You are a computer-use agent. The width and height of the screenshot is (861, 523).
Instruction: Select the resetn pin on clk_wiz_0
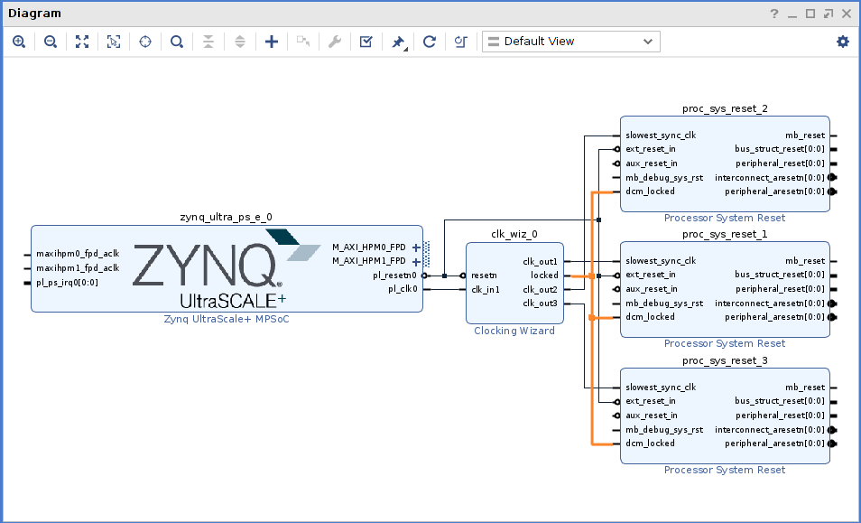[484, 276]
